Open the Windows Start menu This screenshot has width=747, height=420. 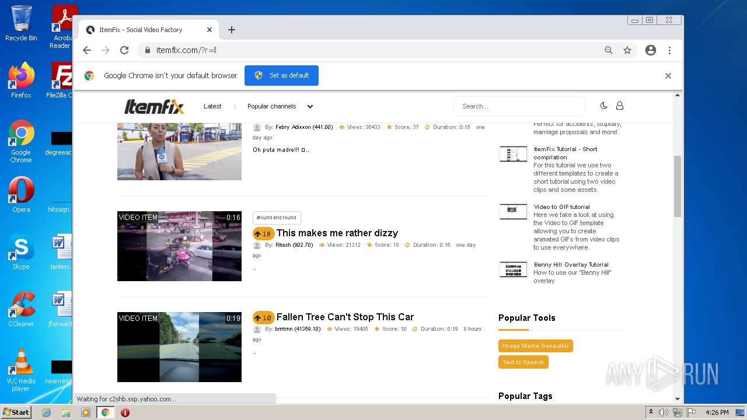point(16,412)
